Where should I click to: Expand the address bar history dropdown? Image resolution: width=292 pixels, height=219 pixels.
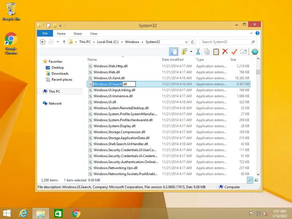(186, 42)
